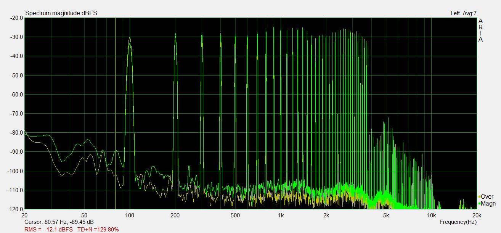The image size is (501, 233).
Task: Click the '-120.0' y-axis label
Action: [x=15, y=209]
